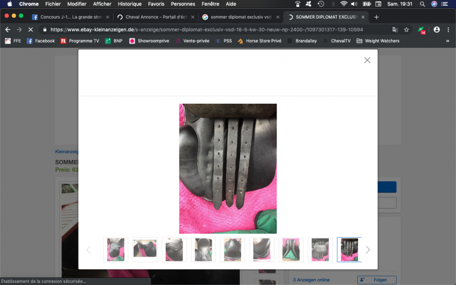
Task: Open macOS Spotlight search
Action: (423, 4)
